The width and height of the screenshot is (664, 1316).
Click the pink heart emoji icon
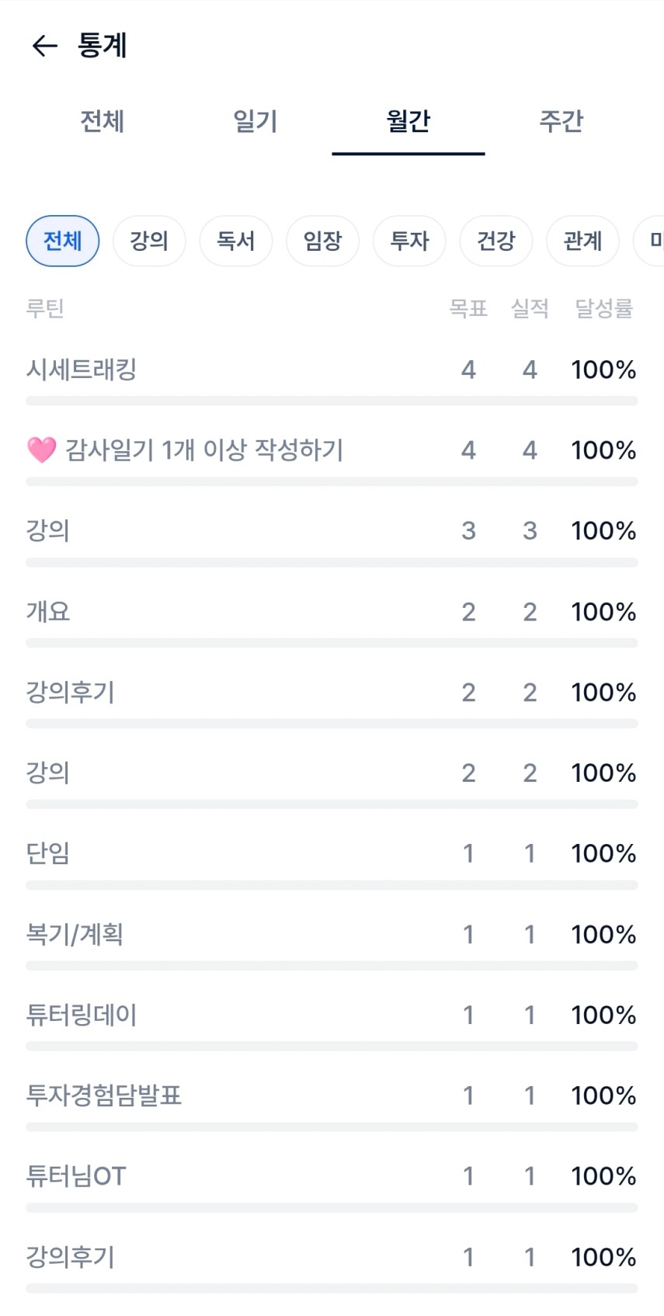41,450
